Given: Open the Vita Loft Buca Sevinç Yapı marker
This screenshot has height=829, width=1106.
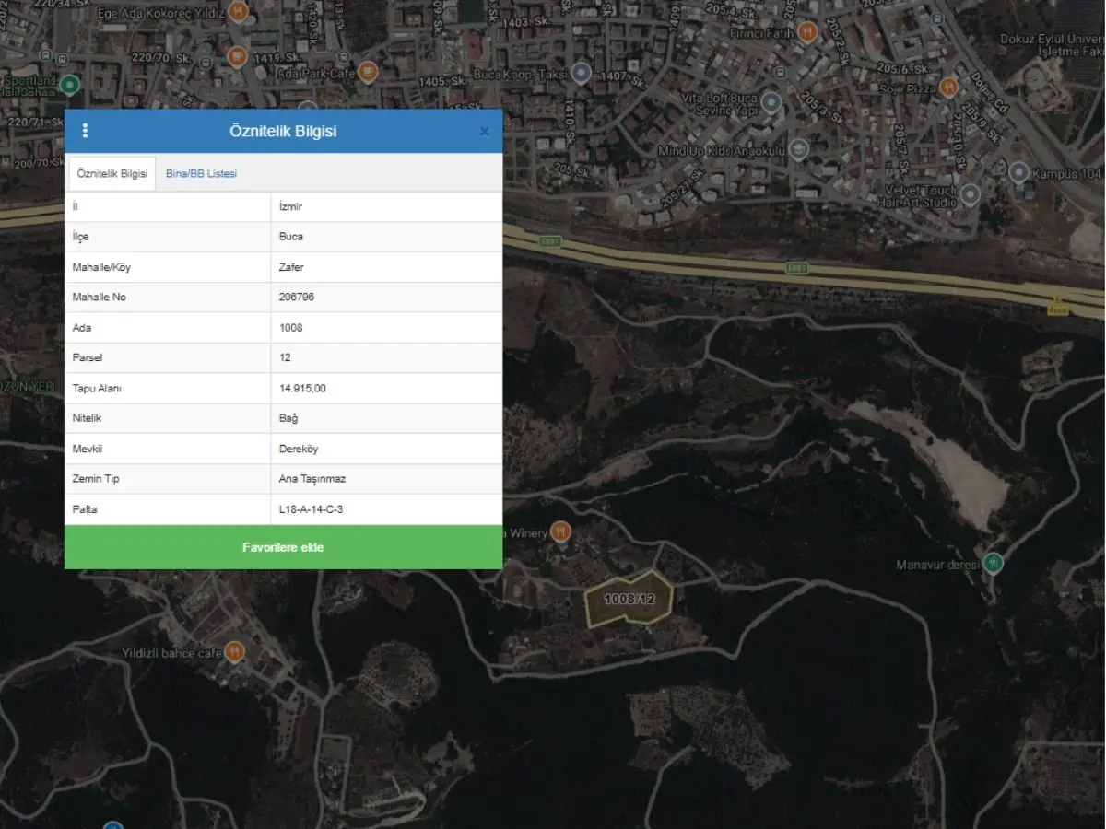Looking at the screenshot, I should click(x=771, y=101).
